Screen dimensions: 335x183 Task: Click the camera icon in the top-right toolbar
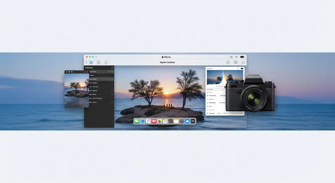tap(236, 63)
